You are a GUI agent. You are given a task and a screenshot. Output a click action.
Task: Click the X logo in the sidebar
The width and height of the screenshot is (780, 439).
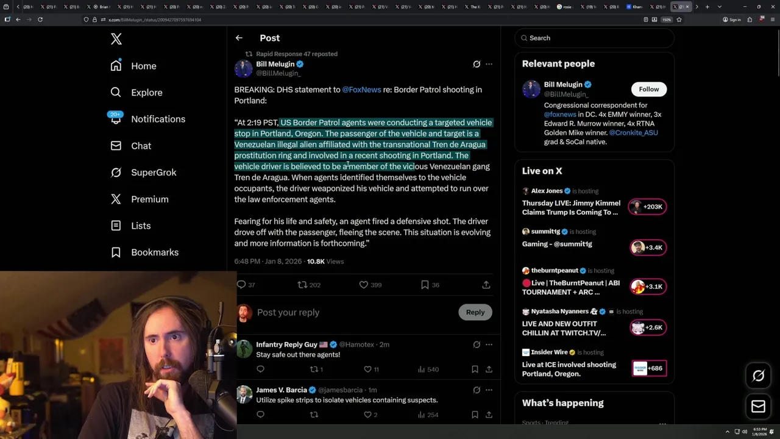pyautogui.click(x=116, y=39)
